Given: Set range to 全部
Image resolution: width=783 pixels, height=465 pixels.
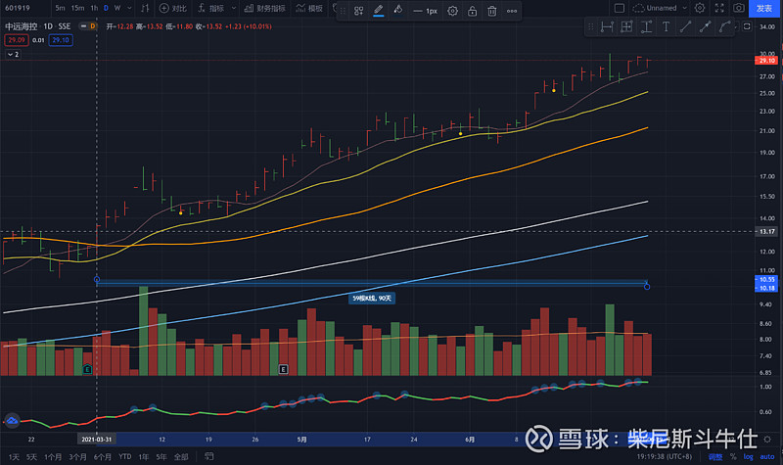Looking at the screenshot, I should (181, 456).
